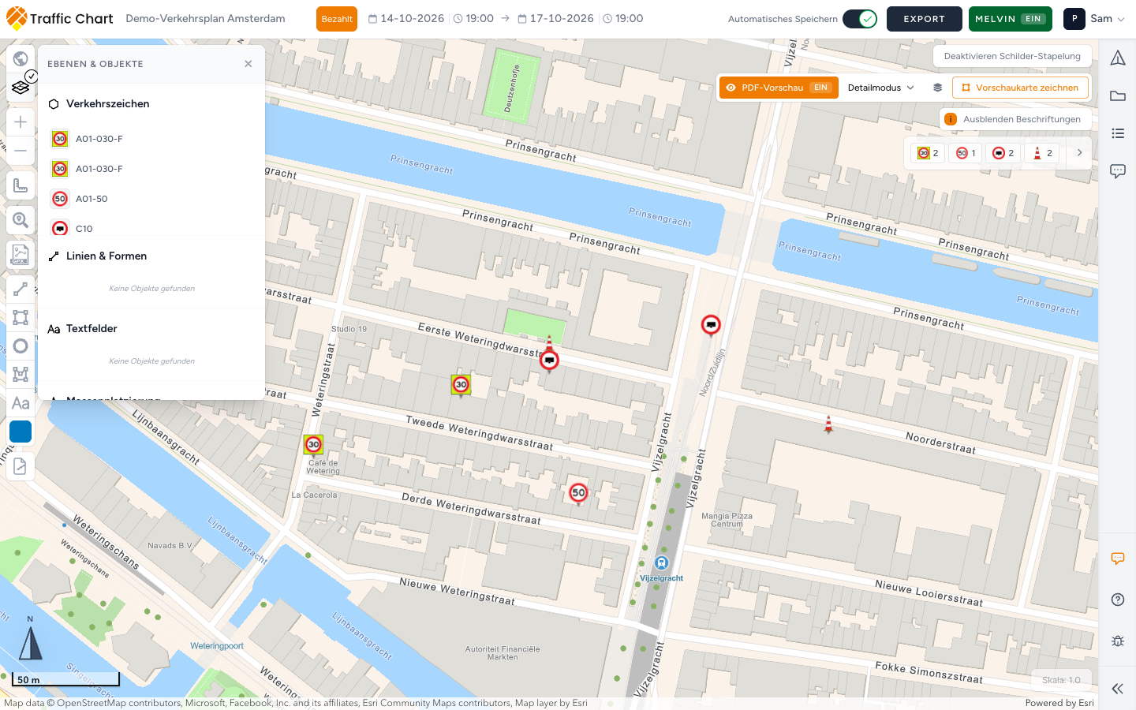This screenshot has width=1136, height=710.
Task: Click the globe basemap icon
Action: click(21, 58)
